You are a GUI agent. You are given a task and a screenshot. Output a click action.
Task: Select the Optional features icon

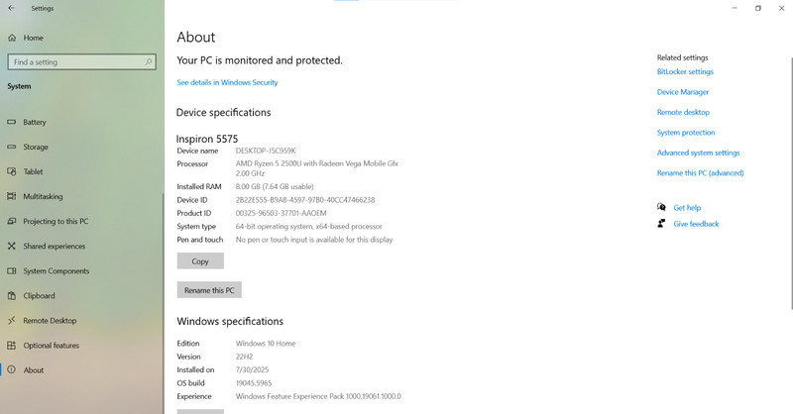click(12, 346)
